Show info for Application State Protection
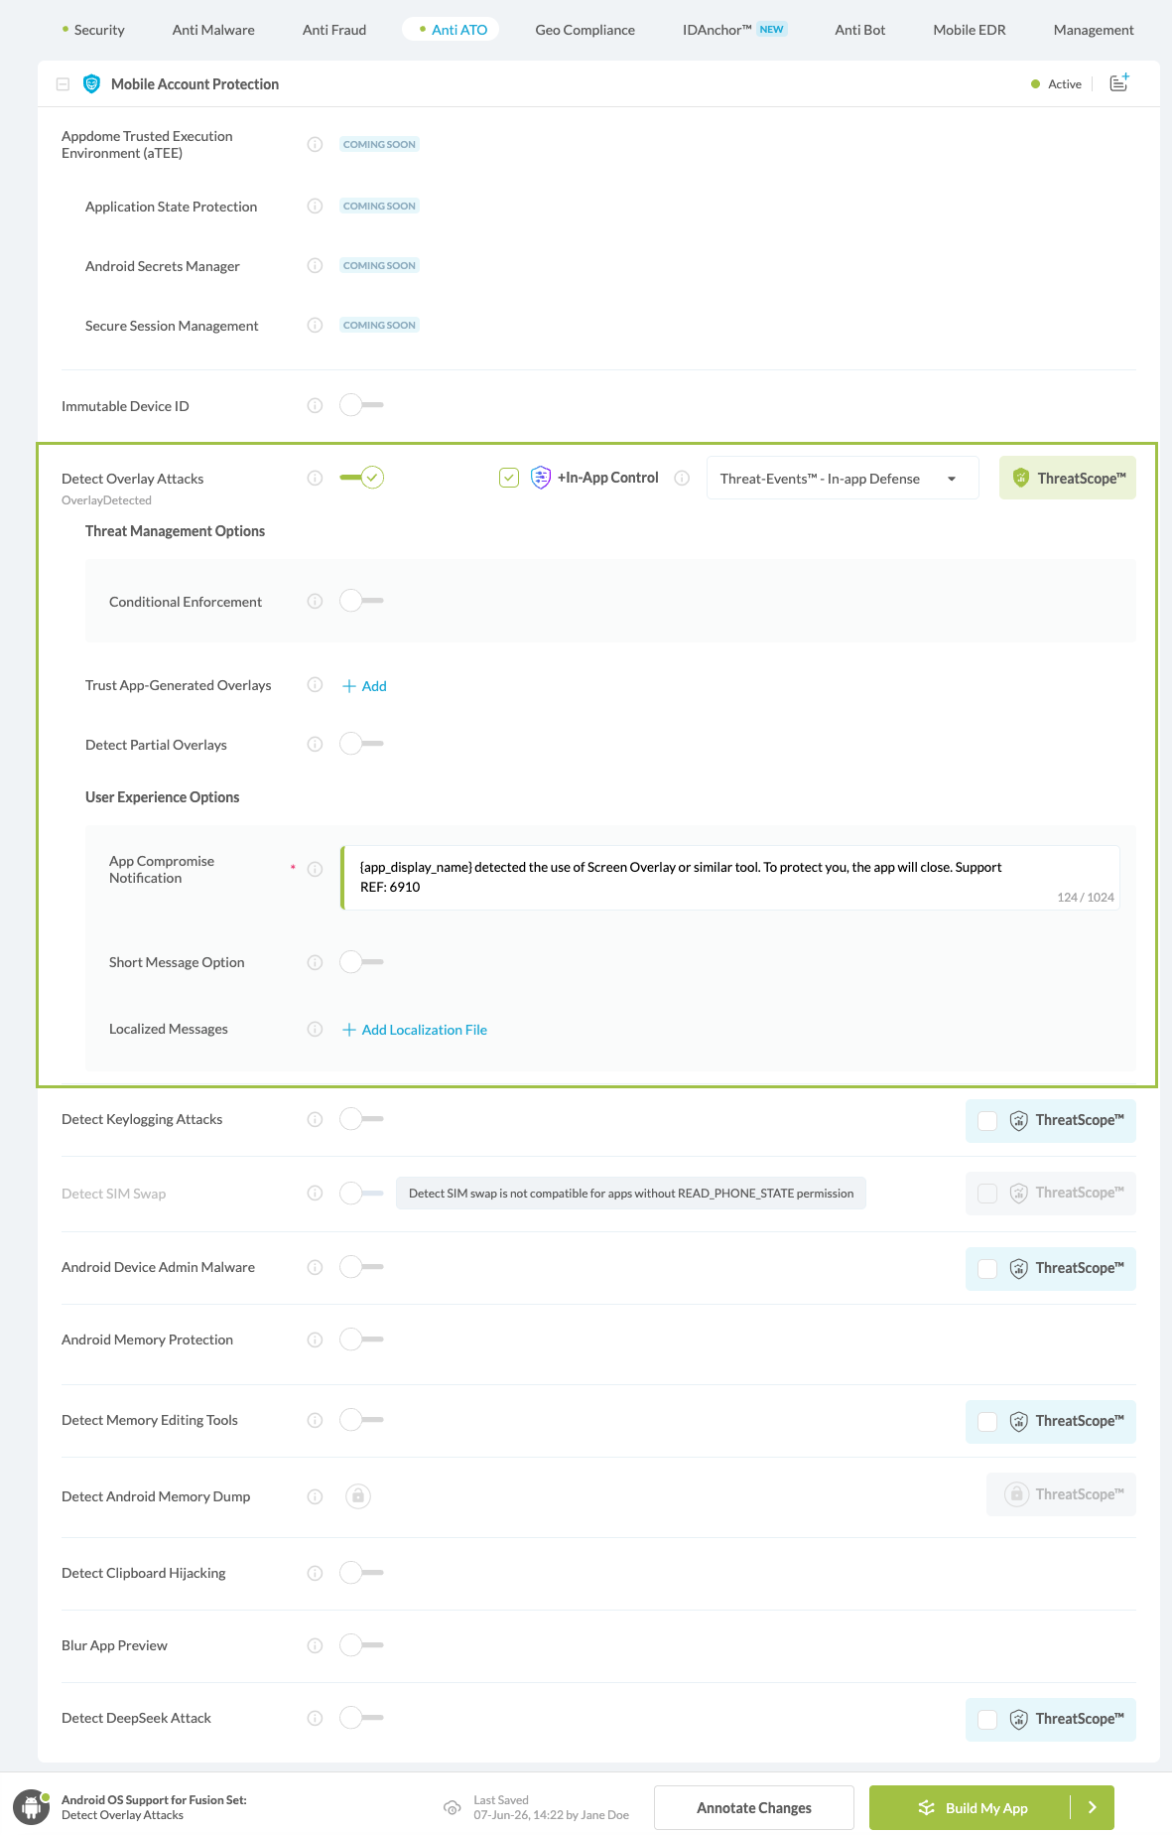This screenshot has width=1172, height=1835. [315, 207]
